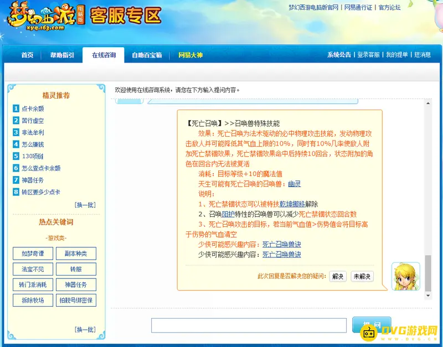Click the chat scrollbar down arrow
The height and width of the screenshot is (347, 443).
click(428, 296)
